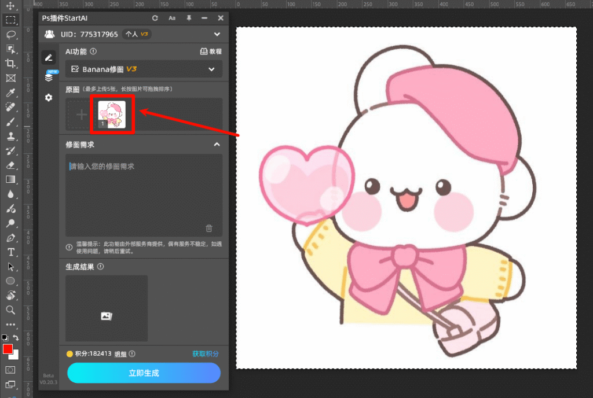Viewport: 593px width, 398px height.
Task: Collapse the UID account header
Action: pos(217,34)
